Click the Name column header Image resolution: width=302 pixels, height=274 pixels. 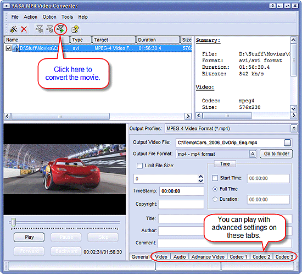coord(37,40)
